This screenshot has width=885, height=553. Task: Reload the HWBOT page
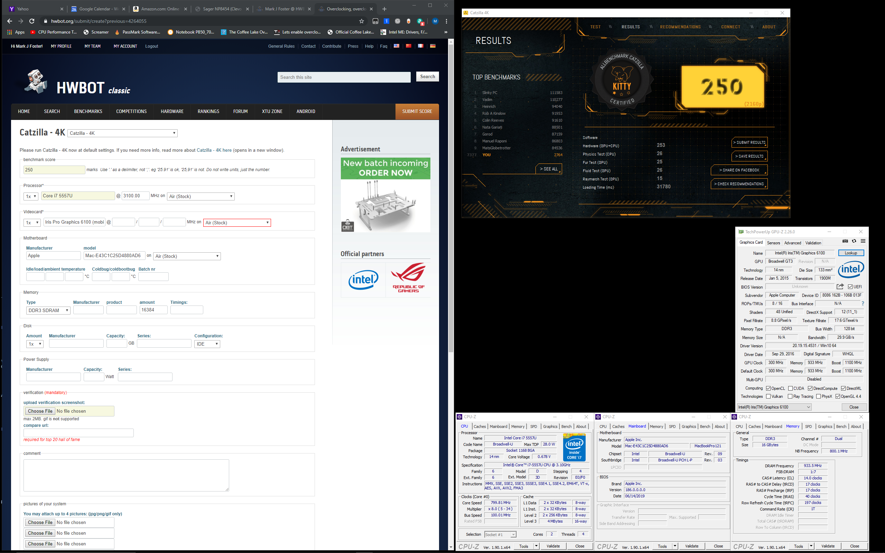[32, 21]
